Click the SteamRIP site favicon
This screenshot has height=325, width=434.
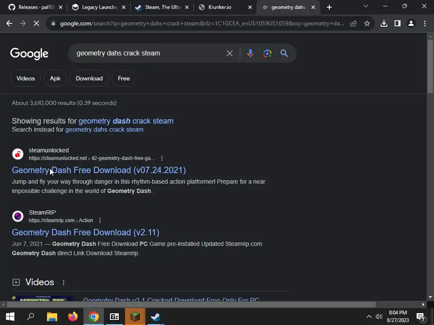[18, 216]
